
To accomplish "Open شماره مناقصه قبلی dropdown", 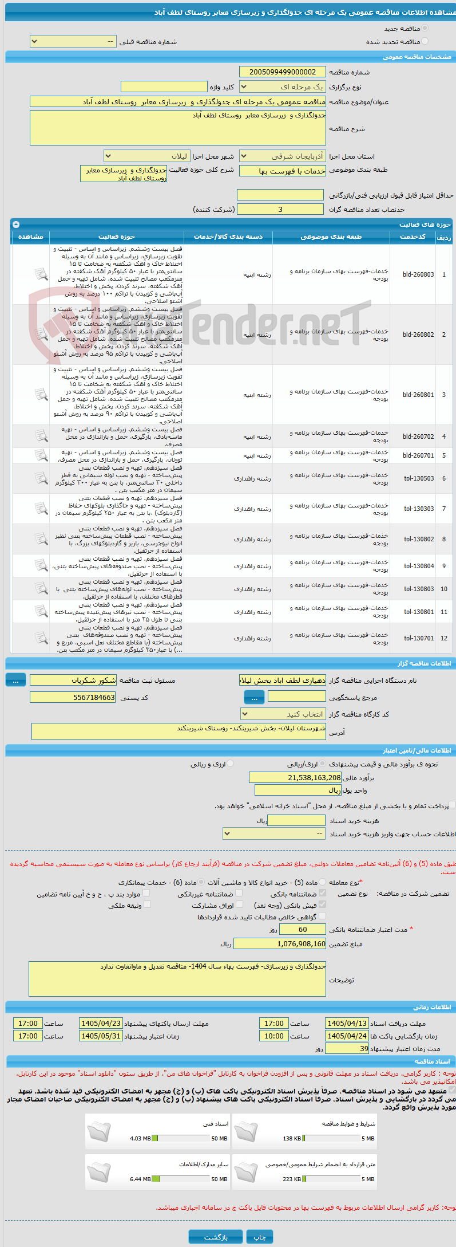I will (x=73, y=41).
